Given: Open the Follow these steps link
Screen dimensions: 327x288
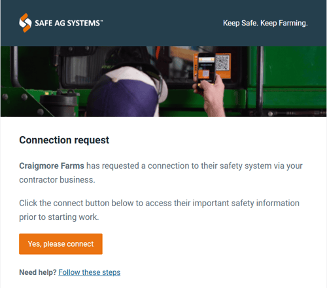Looking at the screenshot, I should tap(90, 272).
